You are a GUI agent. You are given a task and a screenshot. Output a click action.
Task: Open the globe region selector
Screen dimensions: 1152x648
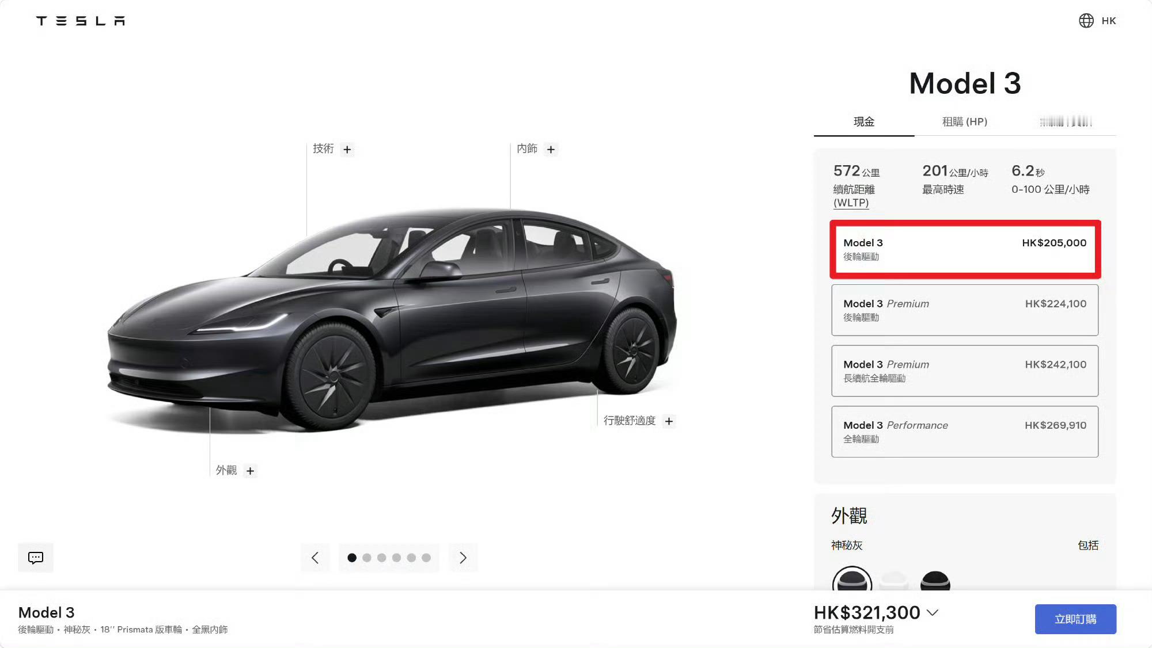pyautogui.click(x=1086, y=21)
